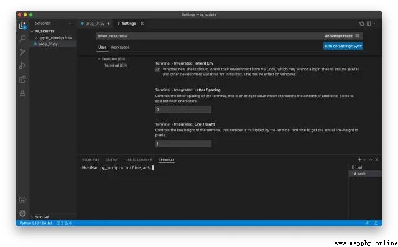
Task: Open the Extensions view
Action: 22,79
